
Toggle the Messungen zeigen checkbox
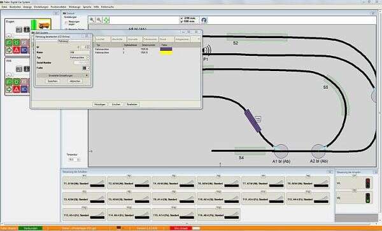[x=66, y=23]
